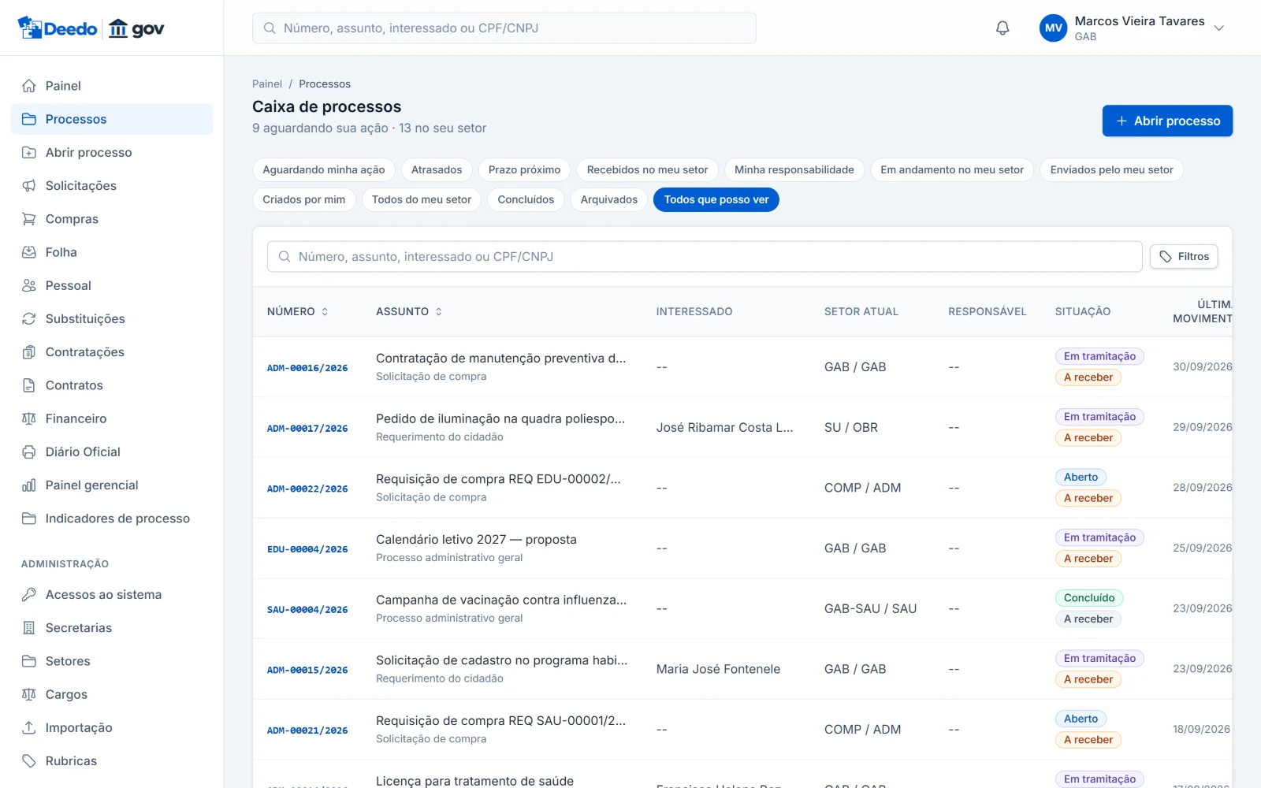The image size is (1261, 788).
Task: Click the Diário Oficial printer icon
Action: coord(29,452)
